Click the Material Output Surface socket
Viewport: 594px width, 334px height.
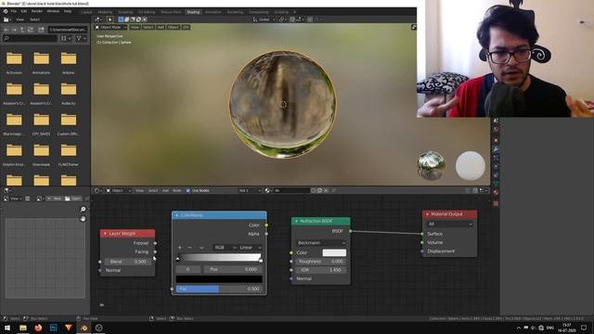click(422, 234)
